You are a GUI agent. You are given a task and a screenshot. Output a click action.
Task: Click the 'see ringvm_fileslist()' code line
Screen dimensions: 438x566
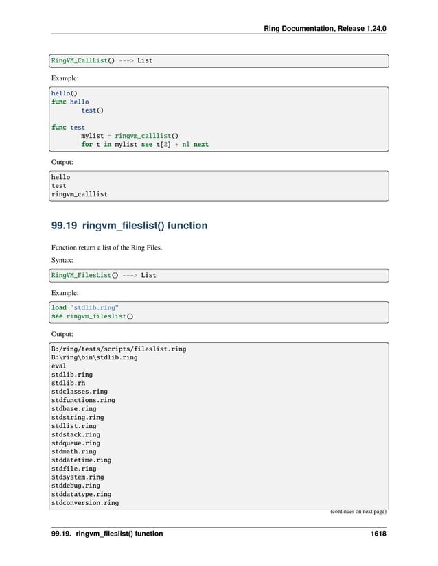click(x=93, y=316)
